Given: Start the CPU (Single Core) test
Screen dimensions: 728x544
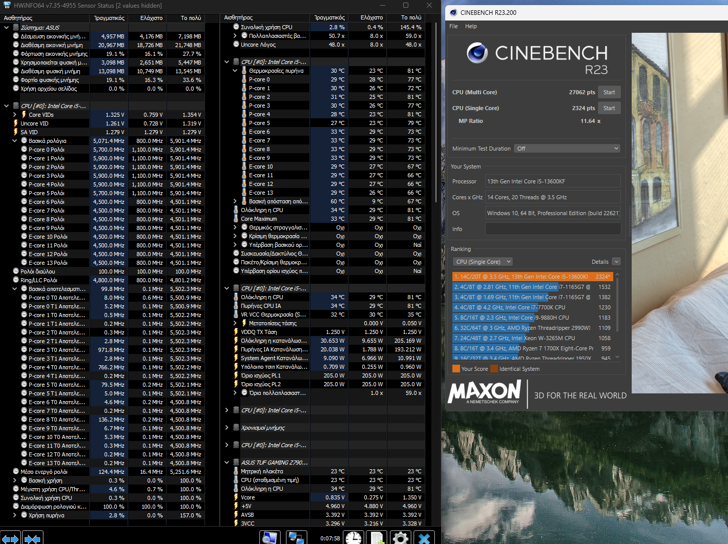Looking at the screenshot, I should 609,108.
